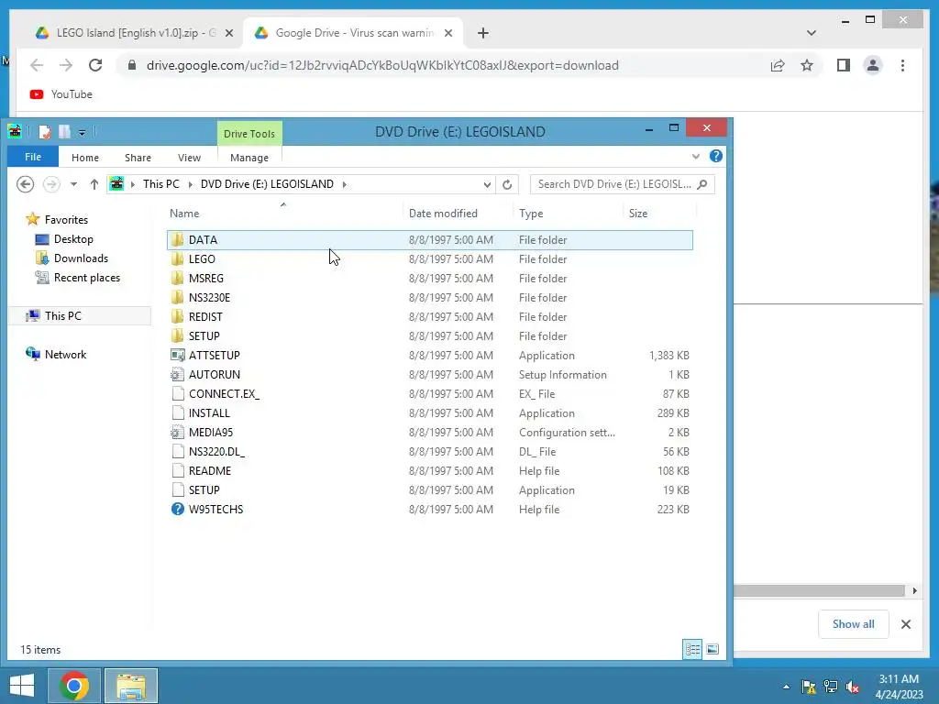This screenshot has width=939, height=704.
Task: Select the Drive Tools contextual tab
Action: 249,134
